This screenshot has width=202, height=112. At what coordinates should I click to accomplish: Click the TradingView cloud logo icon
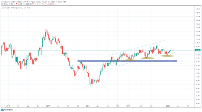[x=2, y=110]
